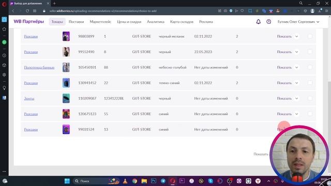
Task: Open Рюкзаки link for item 98803899
Action: pyautogui.click(x=31, y=37)
